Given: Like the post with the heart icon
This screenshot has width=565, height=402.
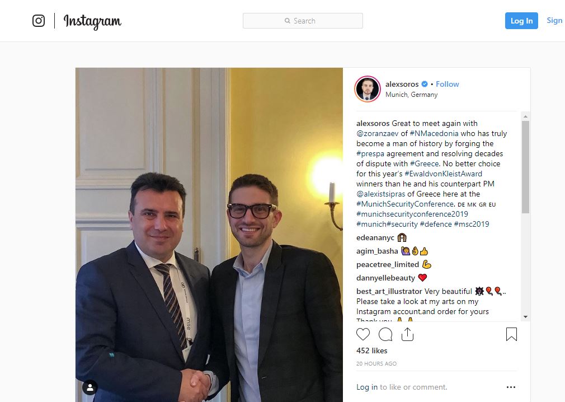Looking at the screenshot, I should pos(363,334).
